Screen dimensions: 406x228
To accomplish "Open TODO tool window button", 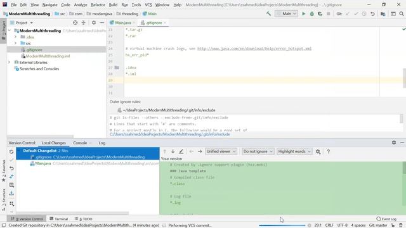I will [83, 218].
